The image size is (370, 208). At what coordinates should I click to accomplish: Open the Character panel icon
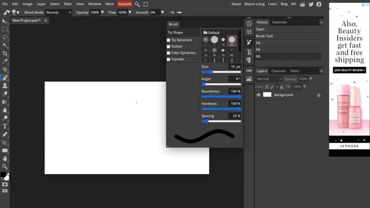pyautogui.click(x=249, y=52)
